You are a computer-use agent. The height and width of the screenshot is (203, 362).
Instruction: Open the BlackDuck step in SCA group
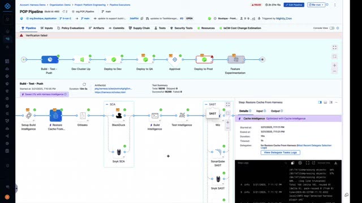[119, 116]
